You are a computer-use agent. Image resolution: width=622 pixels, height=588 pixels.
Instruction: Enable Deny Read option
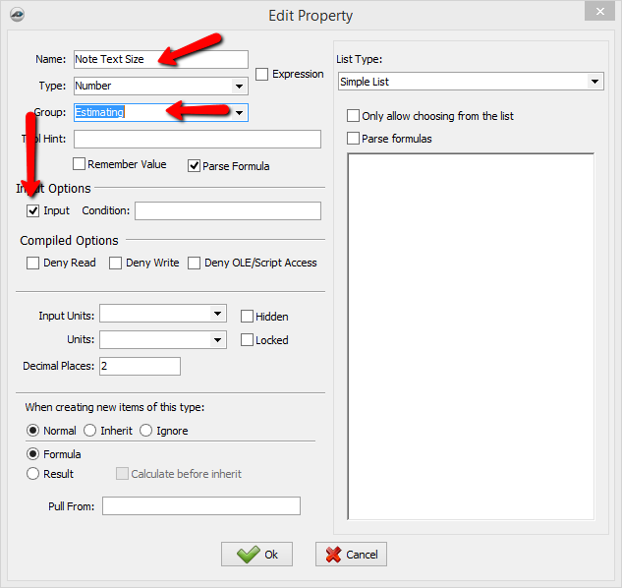point(32,263)
